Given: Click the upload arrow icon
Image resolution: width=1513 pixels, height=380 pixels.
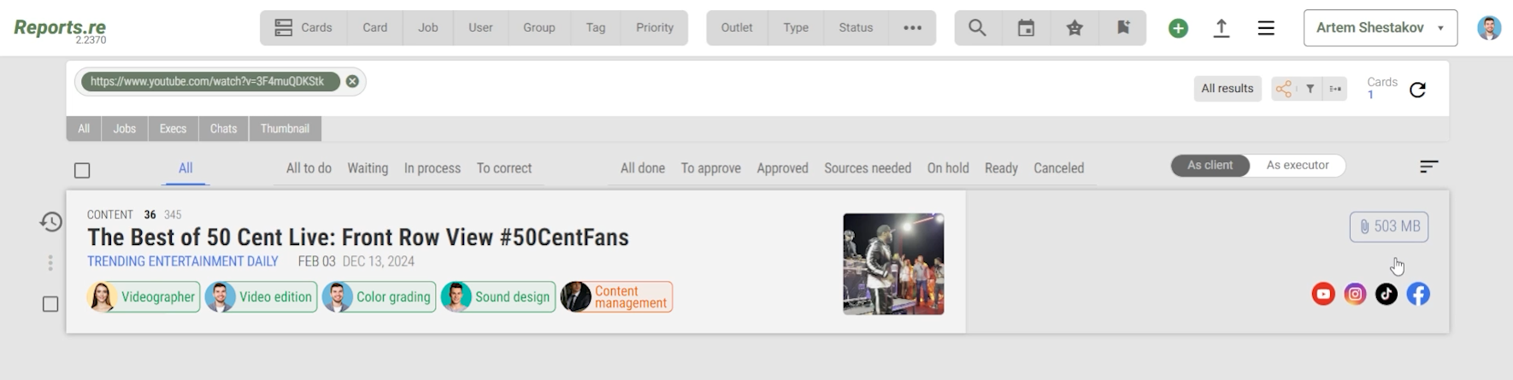Looking at the screenshot, I should (1222, 28).
